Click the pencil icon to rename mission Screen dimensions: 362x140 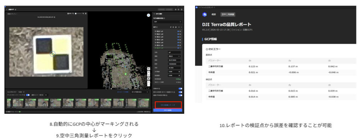[x=16, y=10]
